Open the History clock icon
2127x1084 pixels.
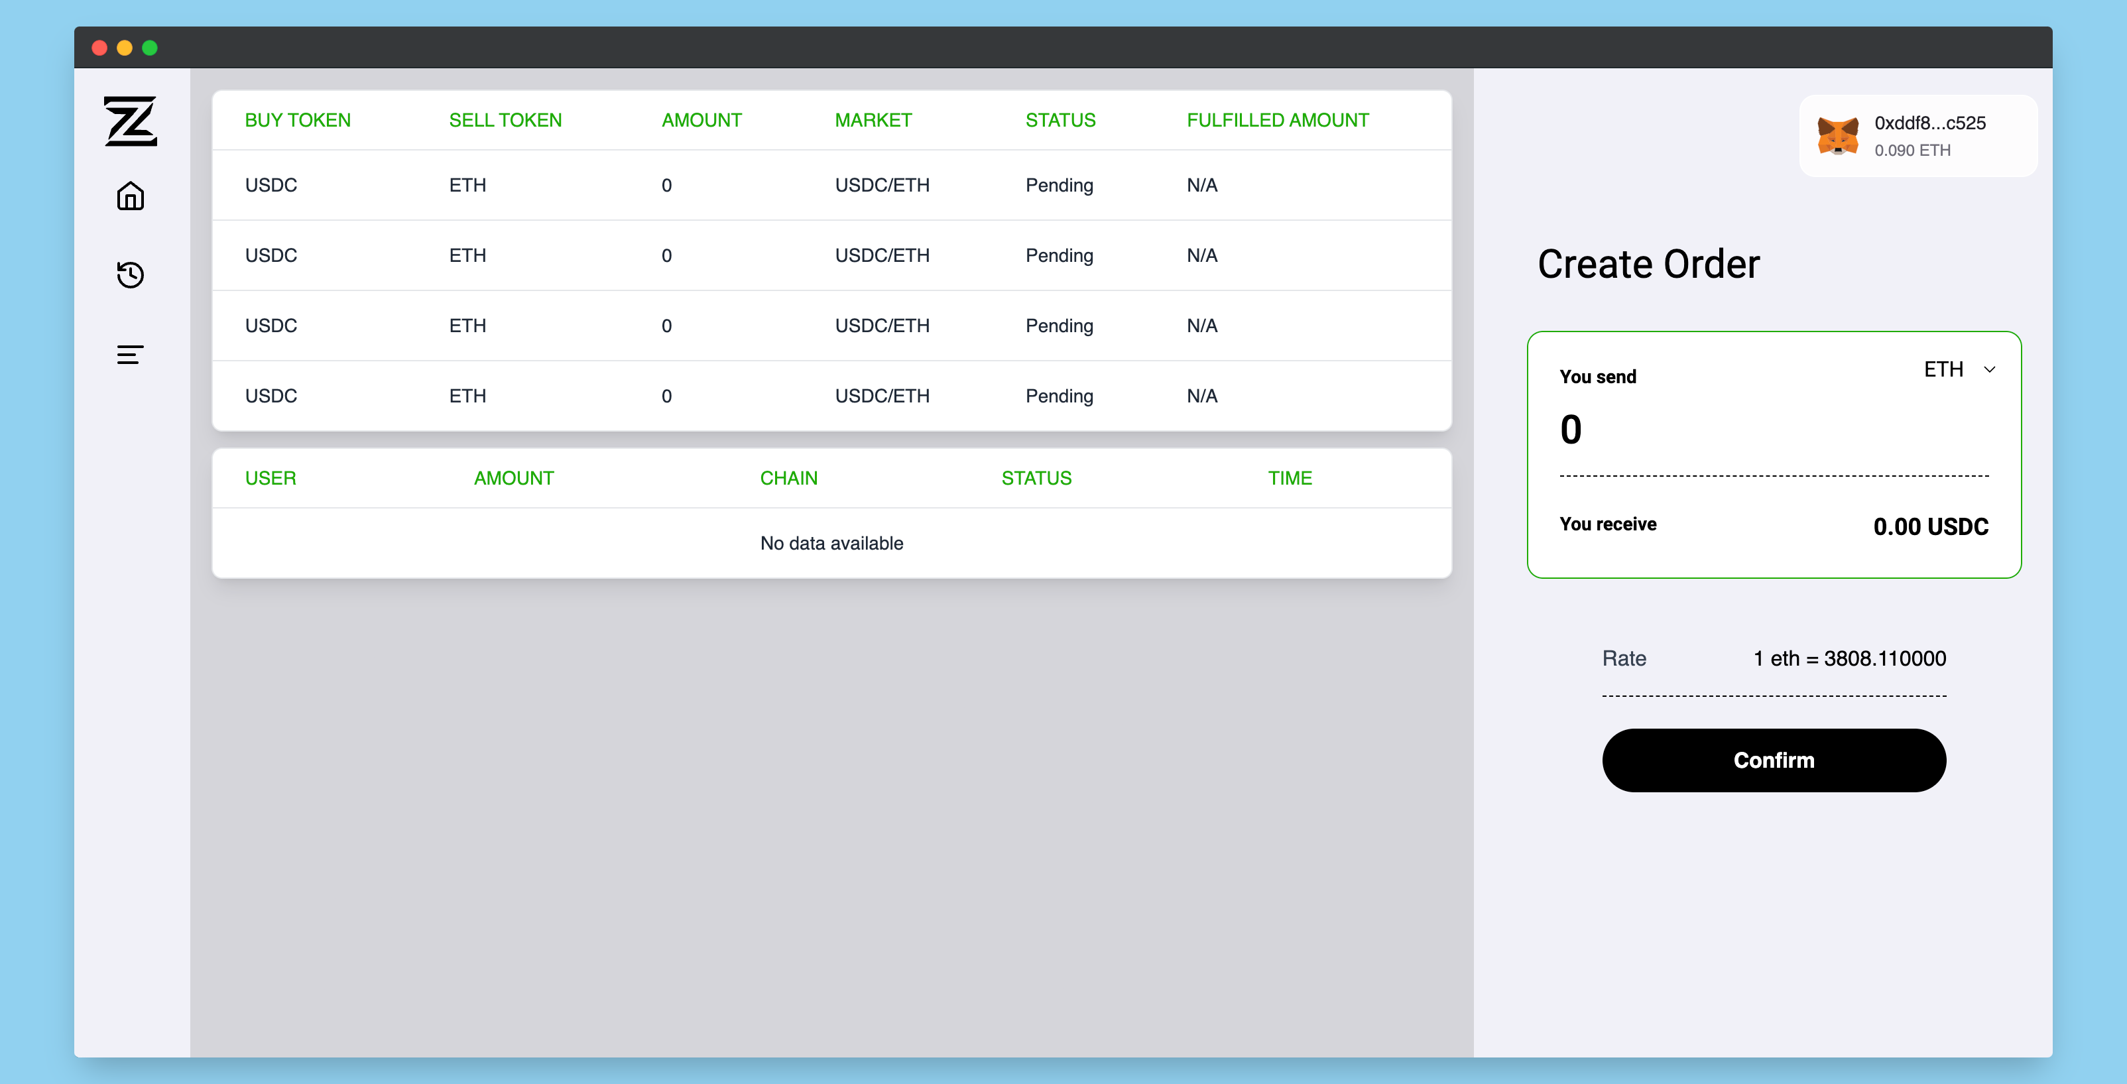131,274
